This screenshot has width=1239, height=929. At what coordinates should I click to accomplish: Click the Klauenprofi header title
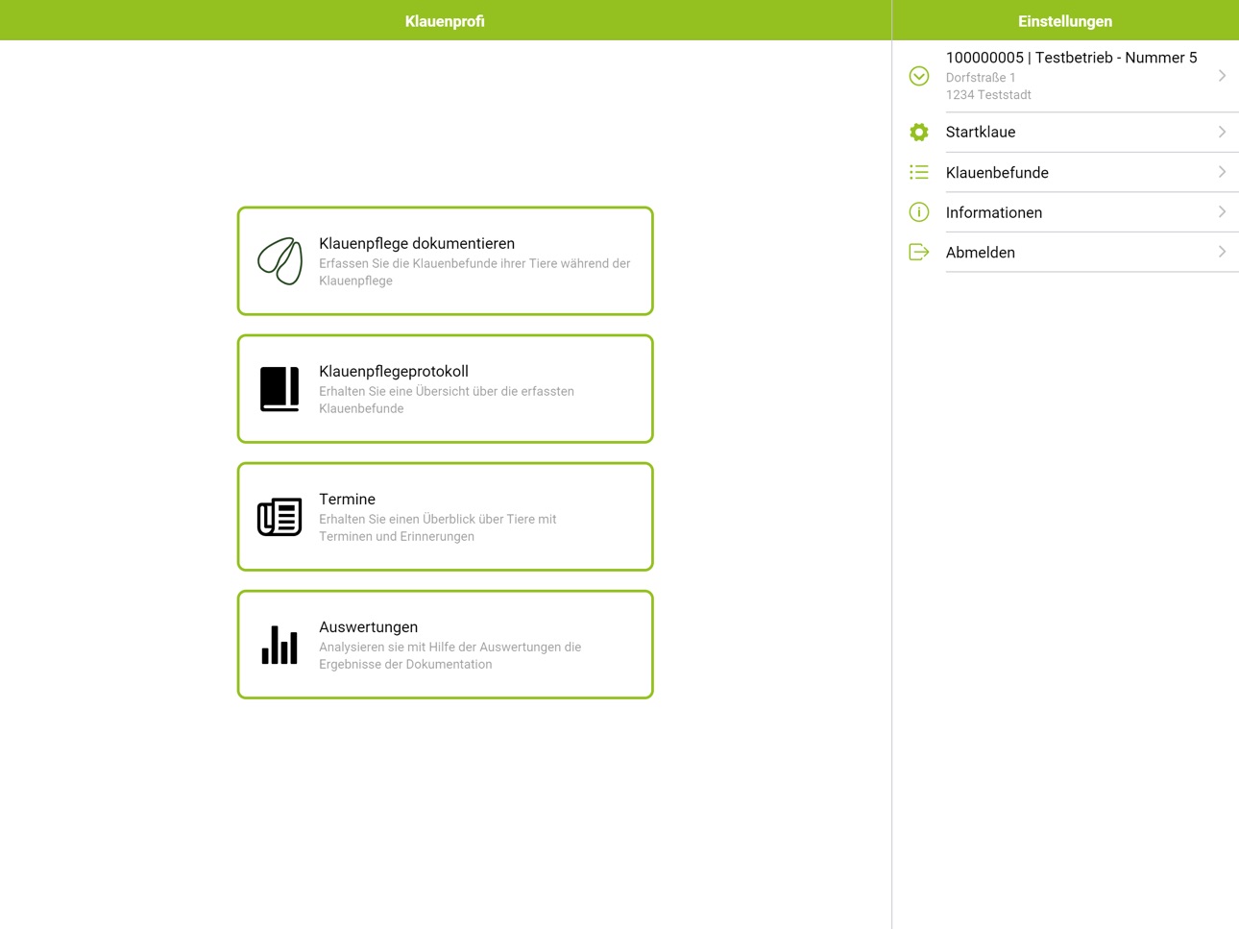pos(445,21)
